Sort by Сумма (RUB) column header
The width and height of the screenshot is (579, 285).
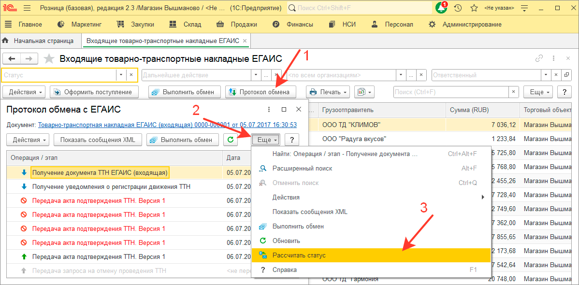(483, 110)
